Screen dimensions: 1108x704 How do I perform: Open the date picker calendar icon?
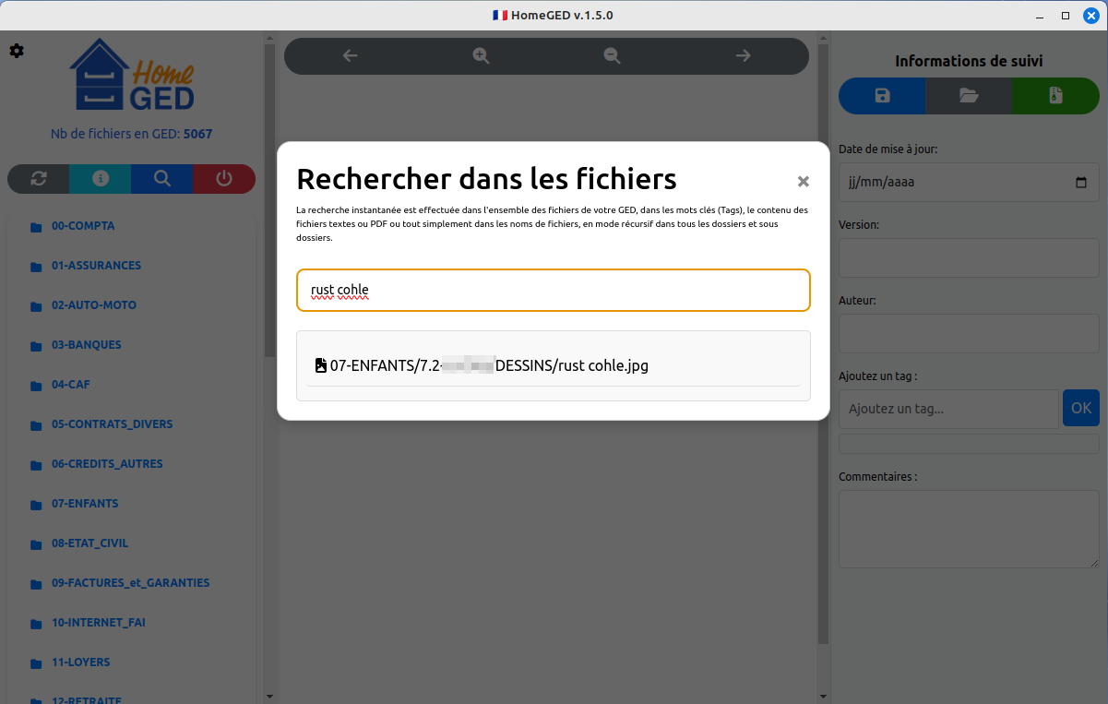[1081, 183]
